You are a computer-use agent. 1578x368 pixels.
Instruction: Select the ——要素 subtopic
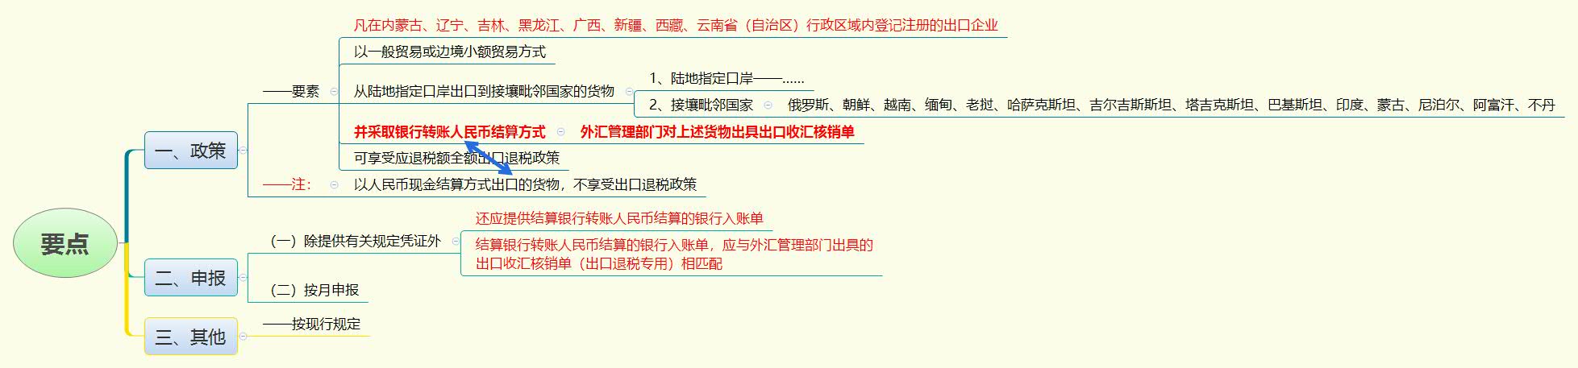coord(291,92)
